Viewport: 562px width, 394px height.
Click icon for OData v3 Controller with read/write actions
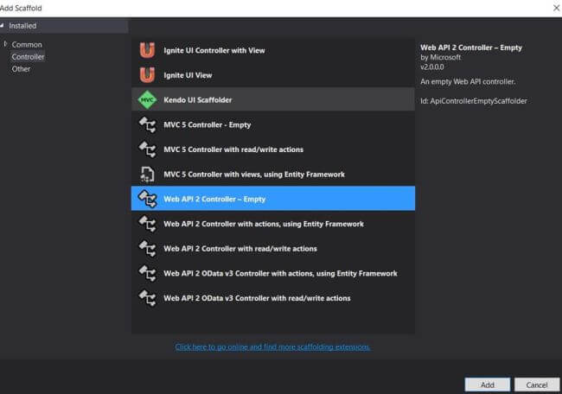pyautogui.click(x=147, y=298)
